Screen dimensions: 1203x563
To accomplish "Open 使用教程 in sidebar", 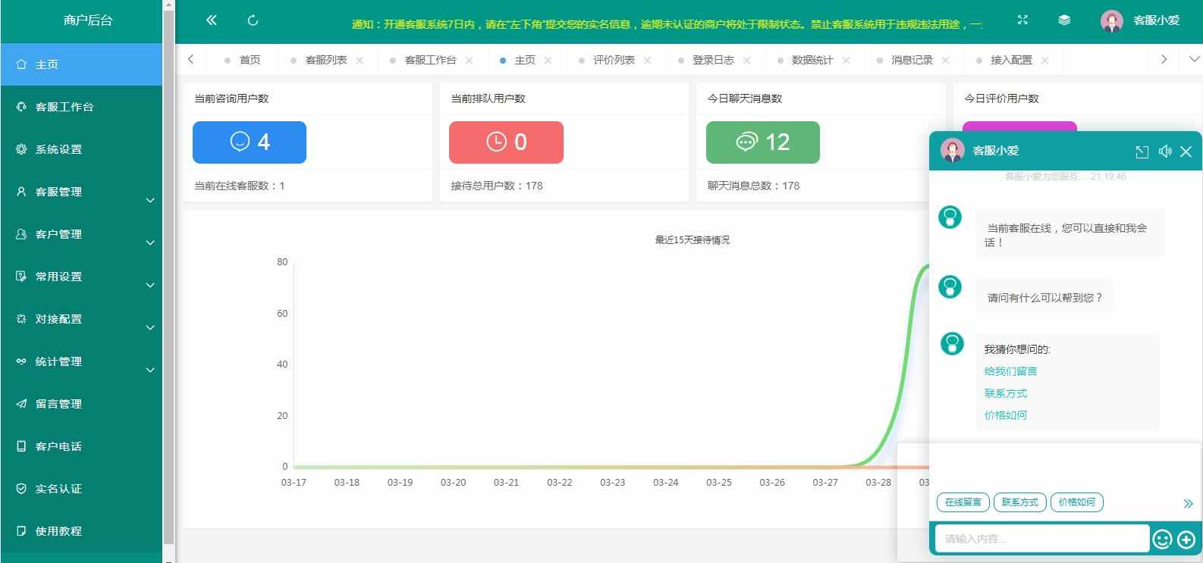I will [x=81, y=531].
